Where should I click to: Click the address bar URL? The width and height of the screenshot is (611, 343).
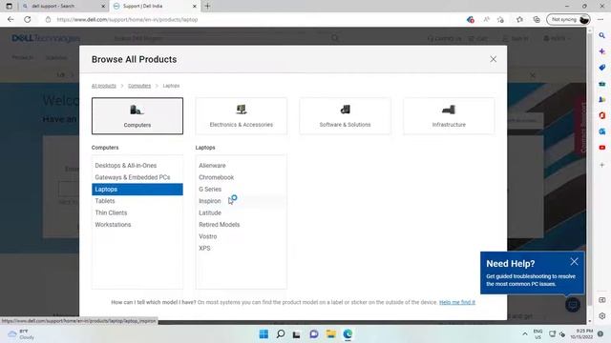(x=127, y=19)
